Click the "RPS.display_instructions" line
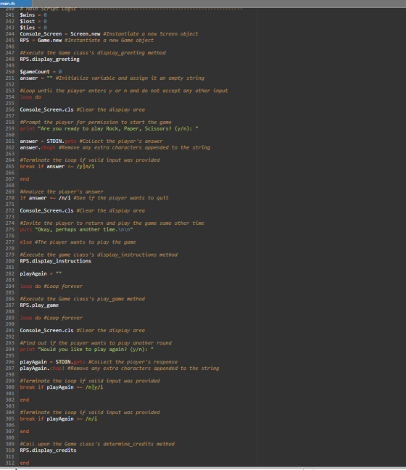406x470 pixels. pyautogui.click(x=55, y=261)
